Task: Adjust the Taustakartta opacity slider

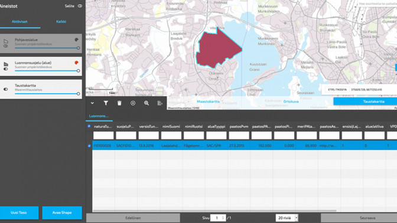Action: [x=47, y=94]
